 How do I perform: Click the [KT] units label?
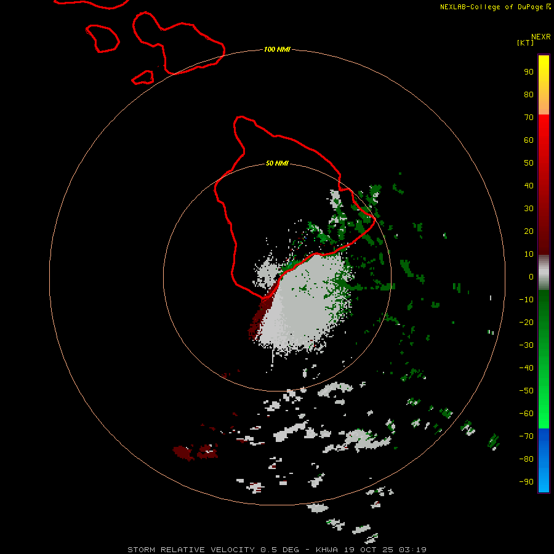(x=525, y=42)
